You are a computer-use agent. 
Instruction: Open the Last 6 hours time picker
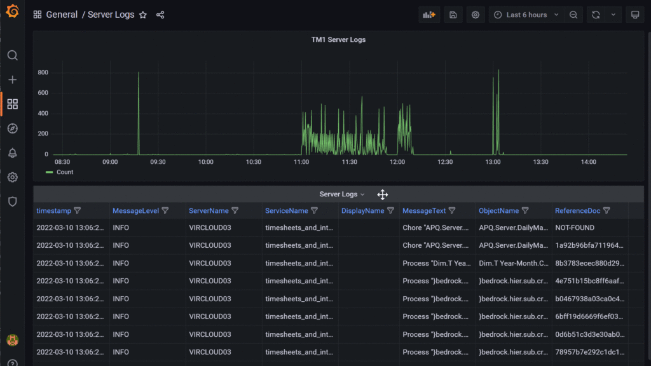pos(526,15)
